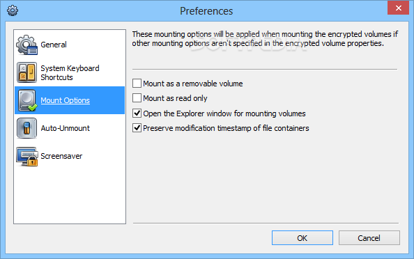
Task: Check the Mount as read only box
Action: pos(137,98)
